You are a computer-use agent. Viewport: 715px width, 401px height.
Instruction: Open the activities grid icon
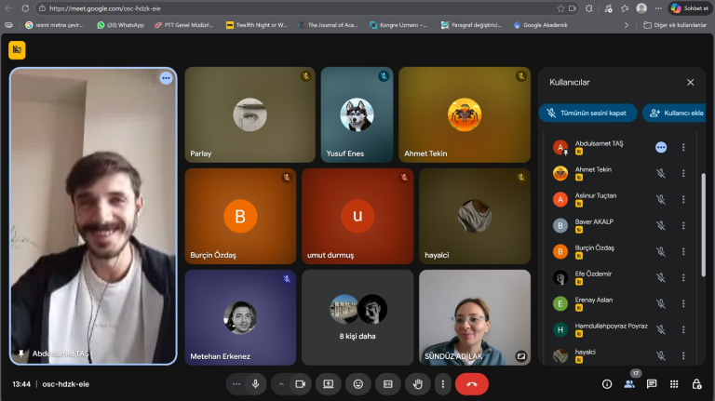(674, 383)
